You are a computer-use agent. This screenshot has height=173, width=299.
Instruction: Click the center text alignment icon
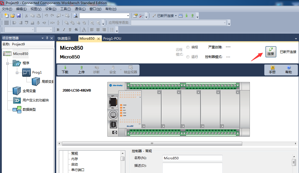click(98, 30)
